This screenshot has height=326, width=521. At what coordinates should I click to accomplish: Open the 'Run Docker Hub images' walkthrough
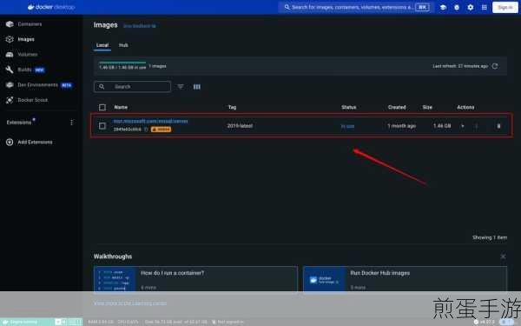pyautogui.click(x=405, y=279)
